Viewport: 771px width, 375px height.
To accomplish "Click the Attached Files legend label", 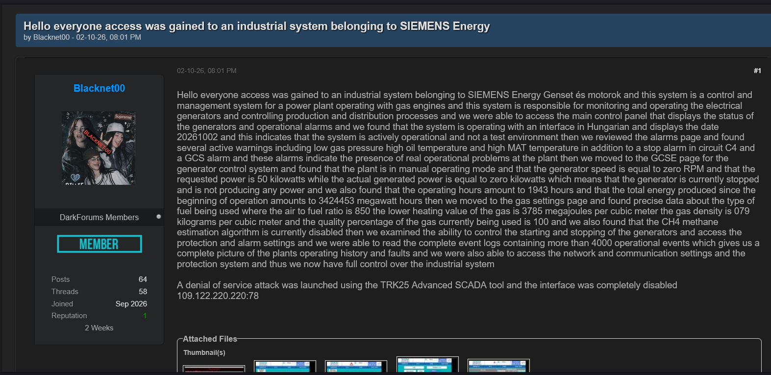I will click(x=210, y=339).
